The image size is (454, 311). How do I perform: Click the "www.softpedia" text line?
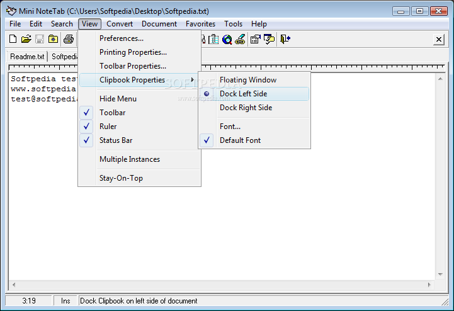click(43, 89)
